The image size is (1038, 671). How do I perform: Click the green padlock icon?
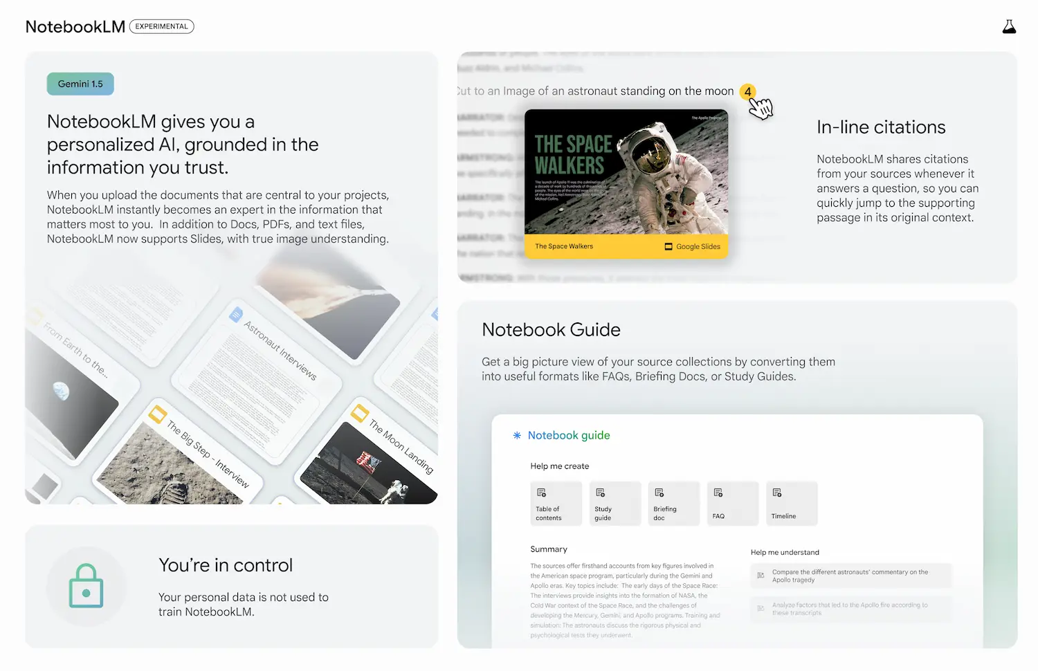tap(86, 586)
